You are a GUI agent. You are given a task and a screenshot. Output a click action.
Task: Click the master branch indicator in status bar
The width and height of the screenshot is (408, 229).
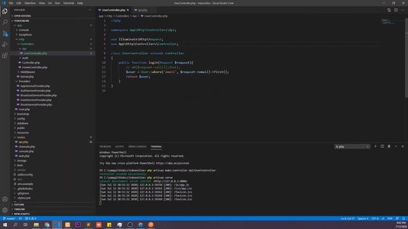coord(10,219)
